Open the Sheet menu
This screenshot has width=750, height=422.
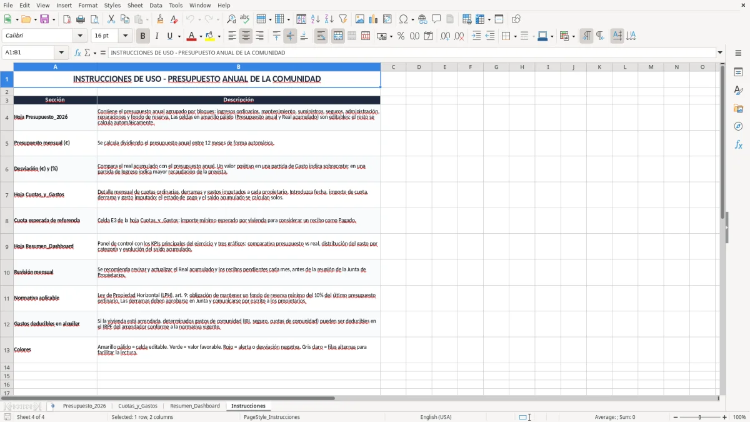pyautogui.click(x=135, y=5)
